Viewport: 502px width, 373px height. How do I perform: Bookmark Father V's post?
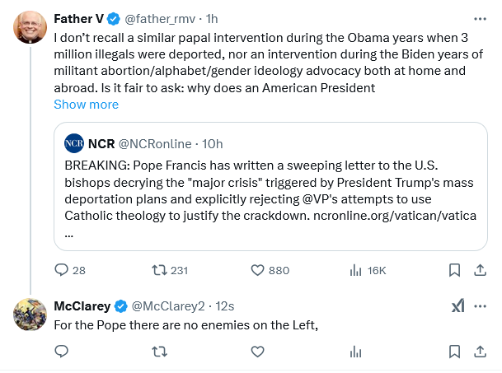[454, 270]
